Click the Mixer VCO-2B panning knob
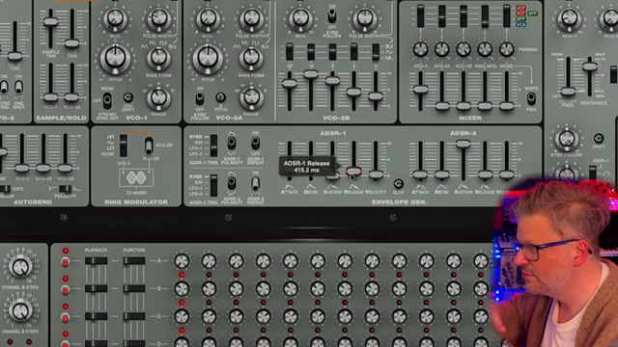This screenshot has height=347, width=618. point(463,49)
